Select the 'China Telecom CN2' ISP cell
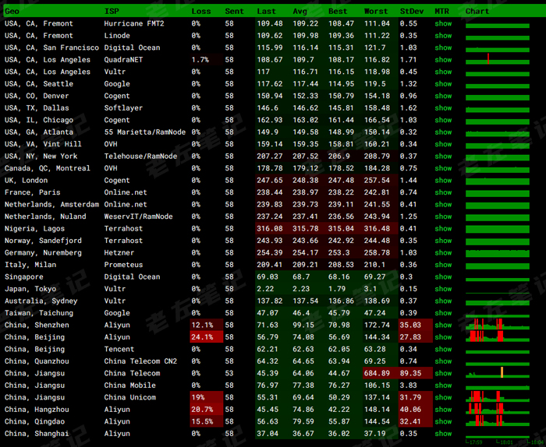 pyautogui.click(x=140, y=361)
